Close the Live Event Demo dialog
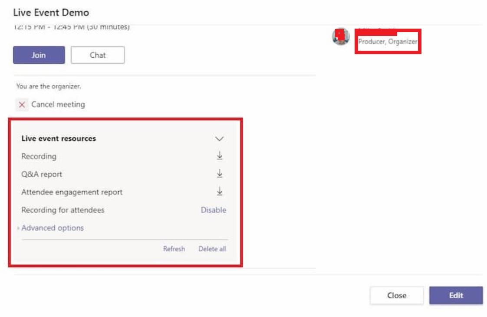The image size is (487, 317). pyautogui.click(x=397, y=295)
